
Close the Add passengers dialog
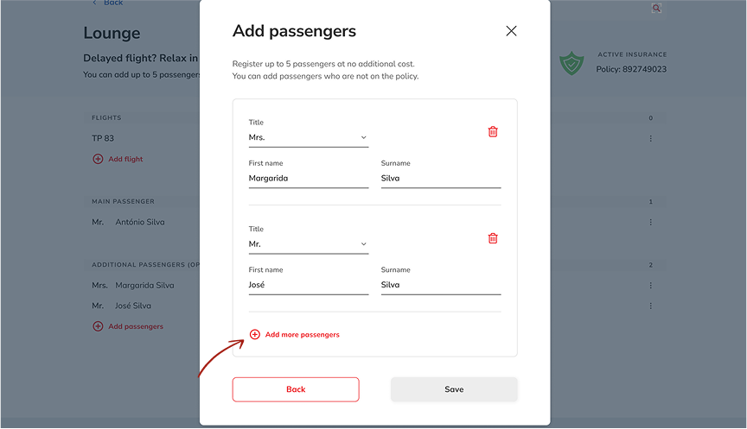pos(511,31)
